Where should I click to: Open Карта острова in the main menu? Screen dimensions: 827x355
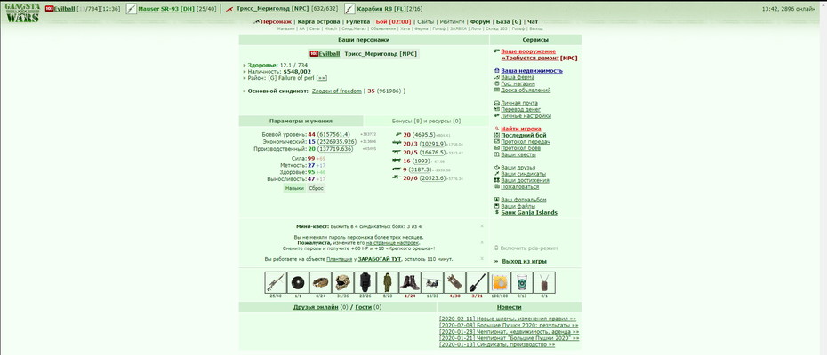[x=318, y=21]
